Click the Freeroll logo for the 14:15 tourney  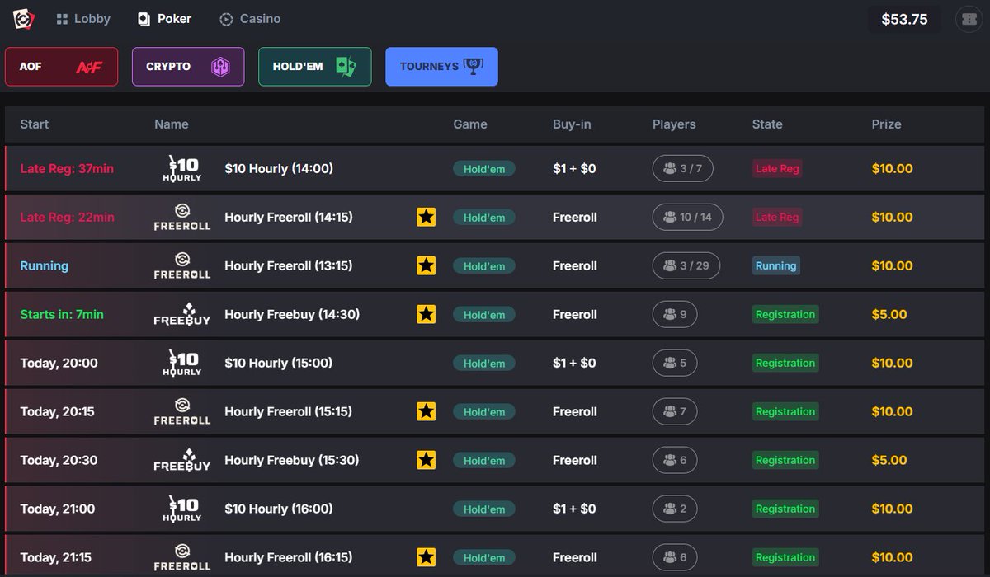pos(182,217)
